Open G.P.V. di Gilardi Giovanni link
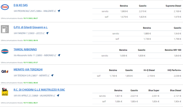The width and height of the screenshot is (183, 107). (31, 27)
